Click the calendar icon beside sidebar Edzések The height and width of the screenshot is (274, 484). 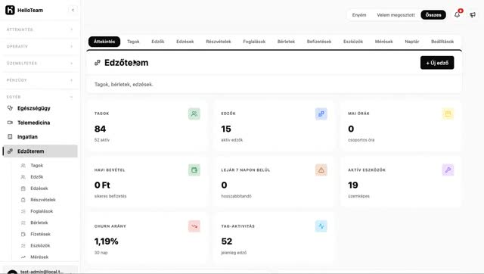(23, 188)
